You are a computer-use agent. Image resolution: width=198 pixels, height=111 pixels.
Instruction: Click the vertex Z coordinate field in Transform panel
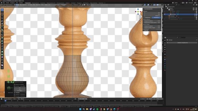click(152, 16)
